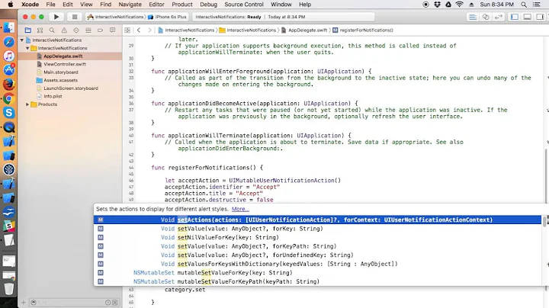Open the Source Control menu

coord(244,5)
